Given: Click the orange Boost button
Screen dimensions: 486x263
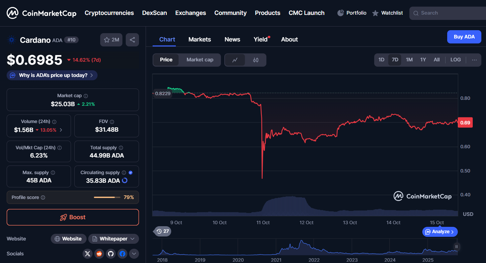Looking at the screenshot, I should [73, 217].
